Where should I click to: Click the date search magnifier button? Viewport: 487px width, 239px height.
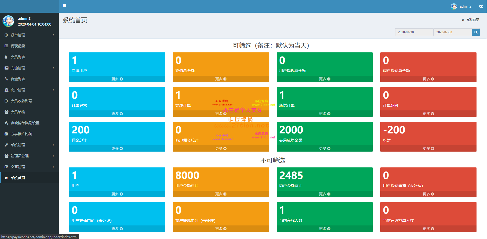pyautogui.click(x=476, y=32)
